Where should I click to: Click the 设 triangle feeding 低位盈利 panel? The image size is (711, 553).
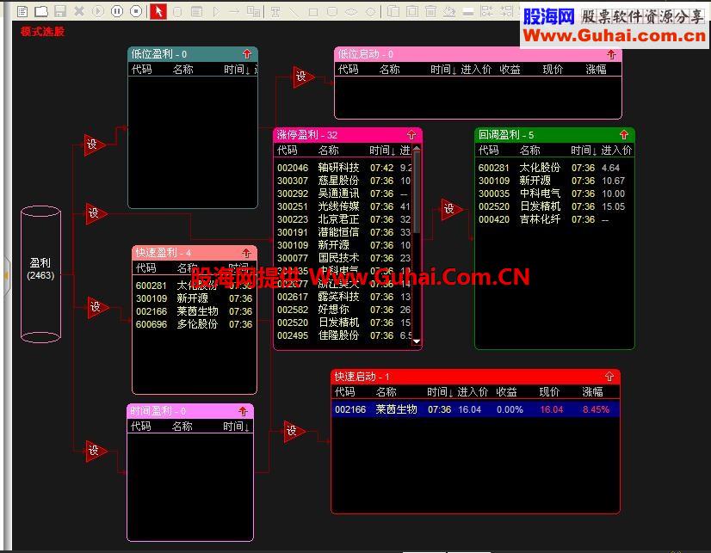(95, 145)
